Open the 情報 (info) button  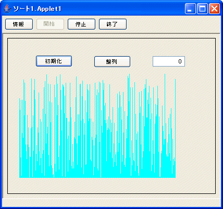[x=19, y=24]
